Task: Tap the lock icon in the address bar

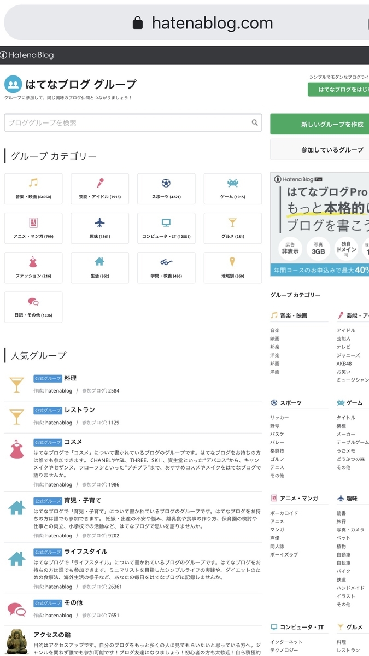Action: point(138,23)
